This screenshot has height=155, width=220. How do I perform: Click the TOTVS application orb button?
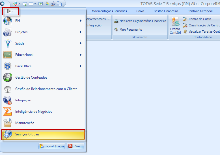click(x=2, y=3)
